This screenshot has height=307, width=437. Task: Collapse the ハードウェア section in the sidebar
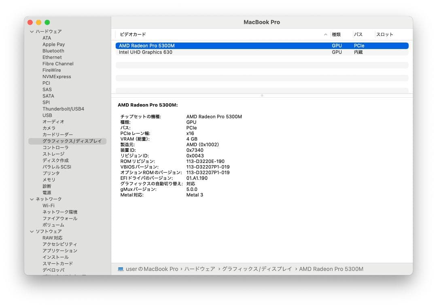pos(32,31)
